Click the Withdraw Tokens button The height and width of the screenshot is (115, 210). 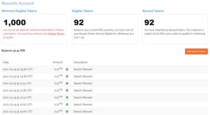(x=196, y=51)
